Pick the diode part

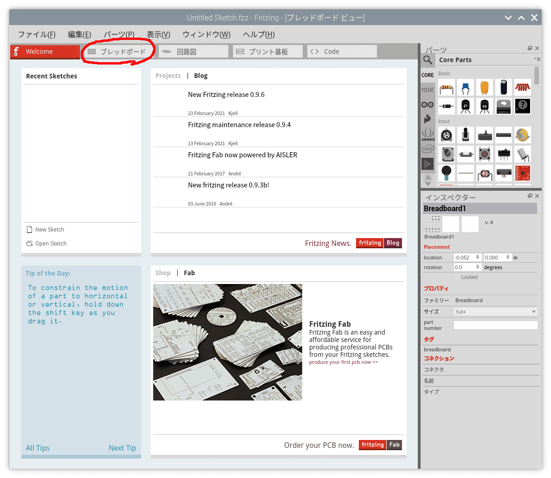pos(446,106)
